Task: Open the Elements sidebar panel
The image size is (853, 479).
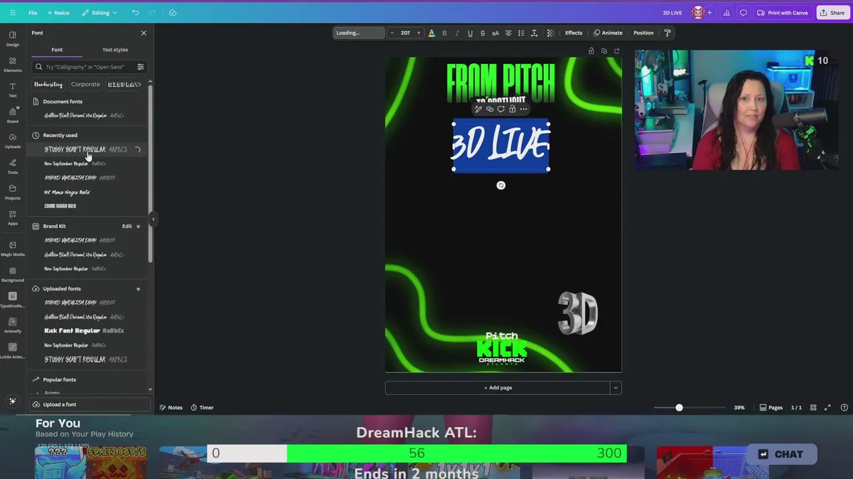Action: [13, 64]
